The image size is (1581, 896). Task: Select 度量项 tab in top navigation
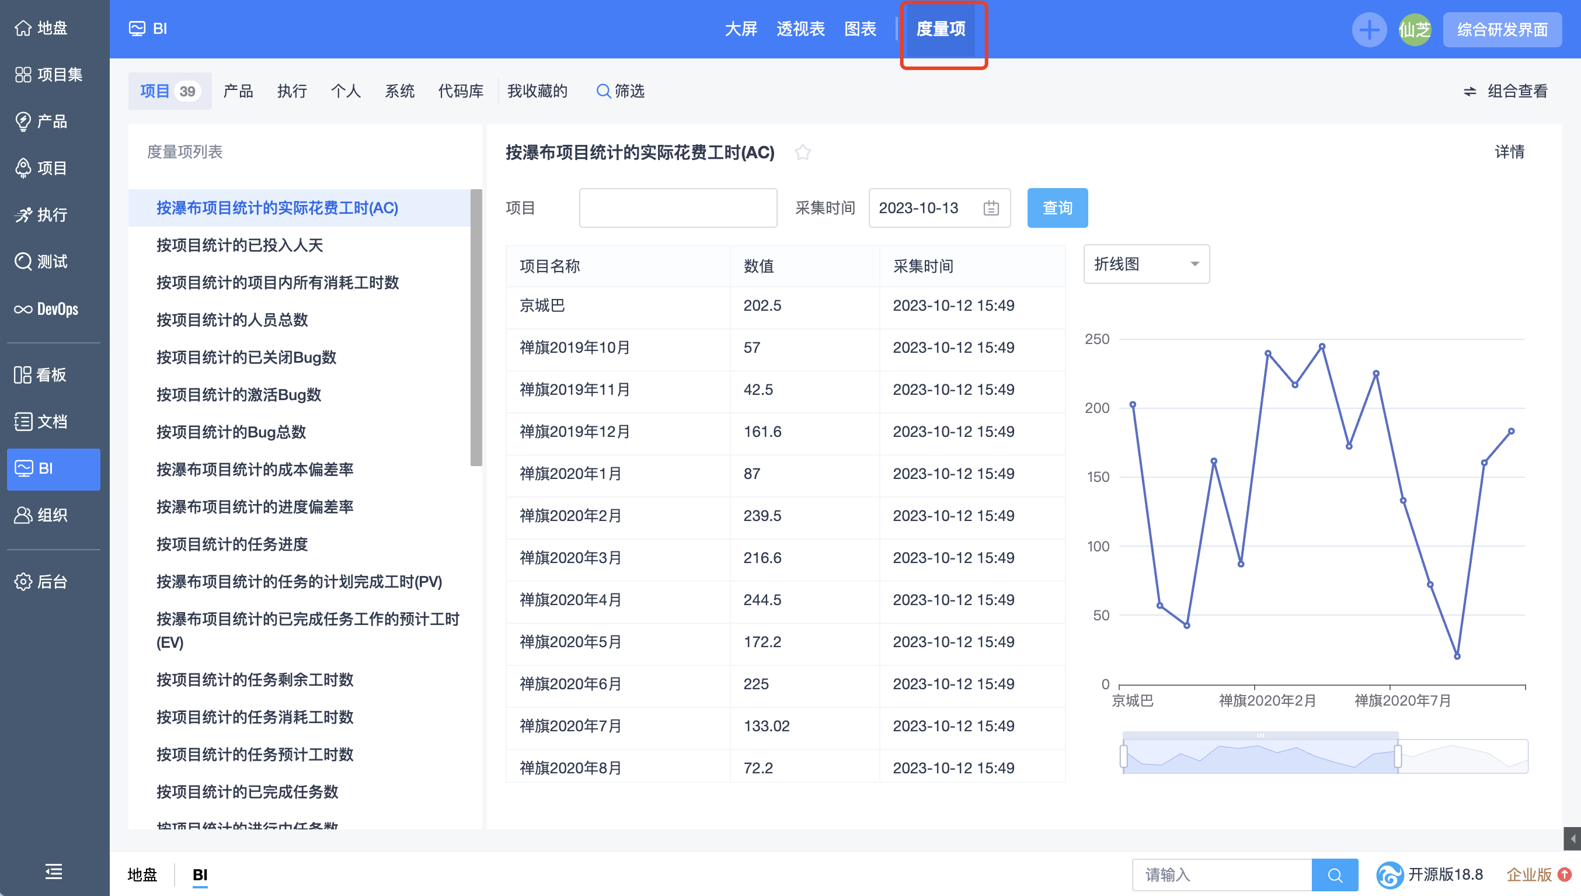pos(941,29)
